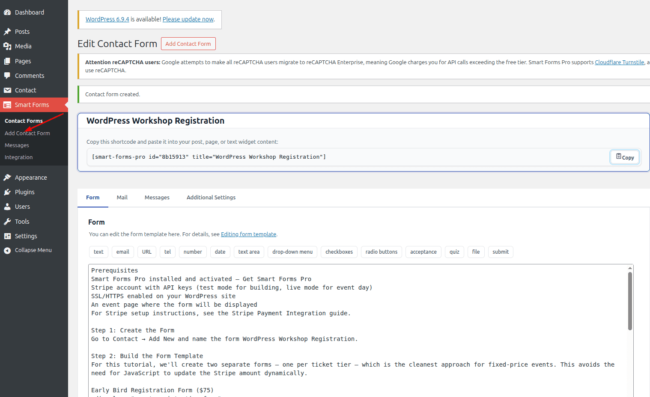The height and width of the screenshot is (397, 650).
Task: Open the Additional Settings tab
Action: tap(211, 197)
